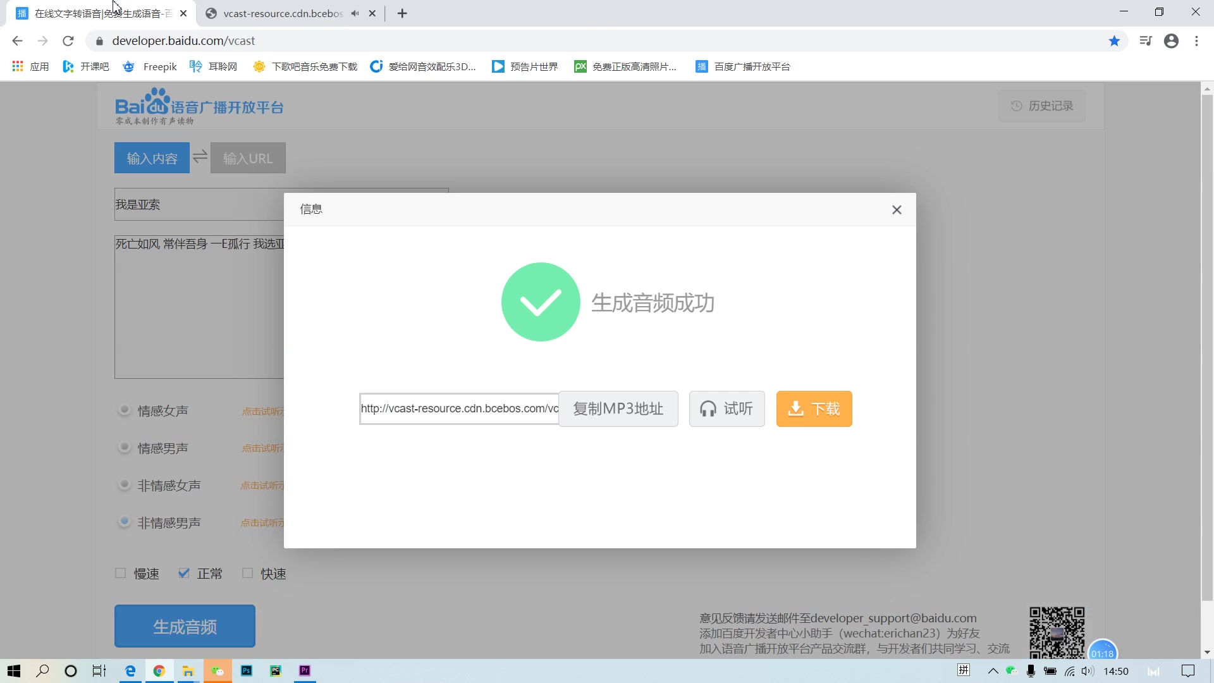Image resolution: width=1214 pixels, height=683 pixels.
Task: Click the address bar URL
Action: coord(183,40)
